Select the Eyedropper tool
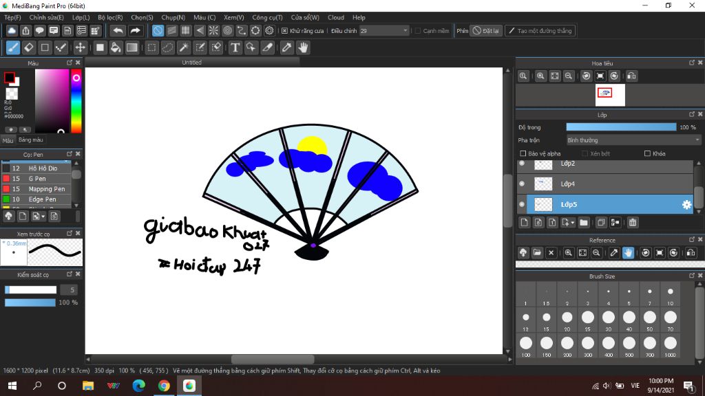 point(287,47)
